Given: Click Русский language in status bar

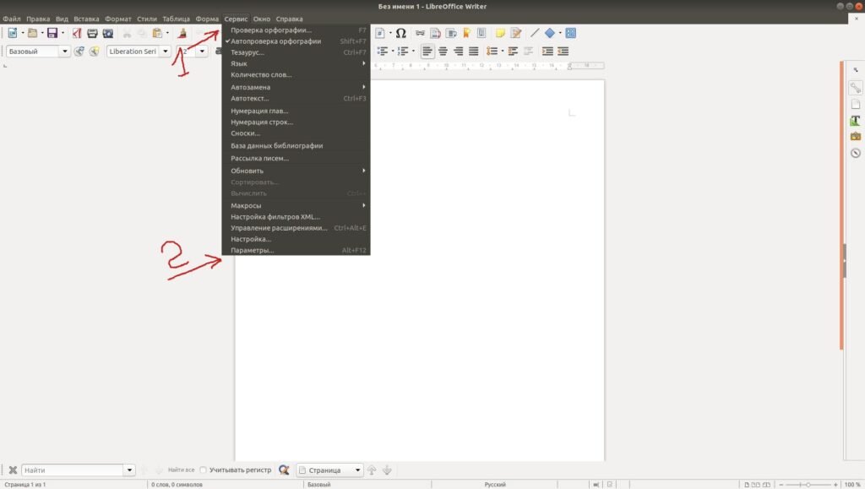Looking at the screenshot, I should click(x=495, y=485).
